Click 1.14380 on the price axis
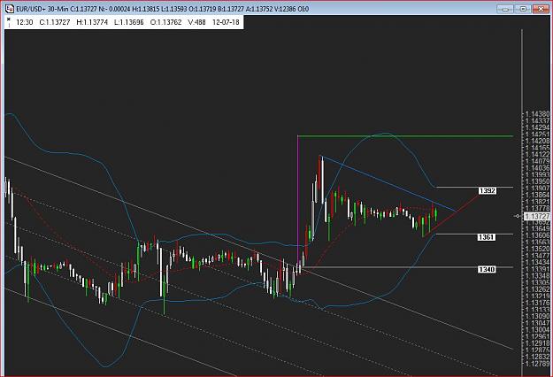The image size is (553, 377). click(537, 114)
